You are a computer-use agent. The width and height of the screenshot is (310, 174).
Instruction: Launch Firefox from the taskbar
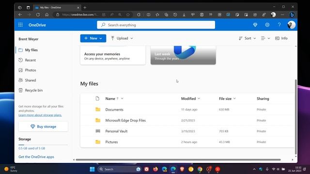tap(155, 169)
